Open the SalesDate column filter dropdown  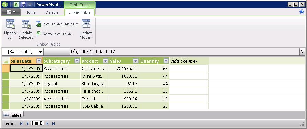point(39,61)
